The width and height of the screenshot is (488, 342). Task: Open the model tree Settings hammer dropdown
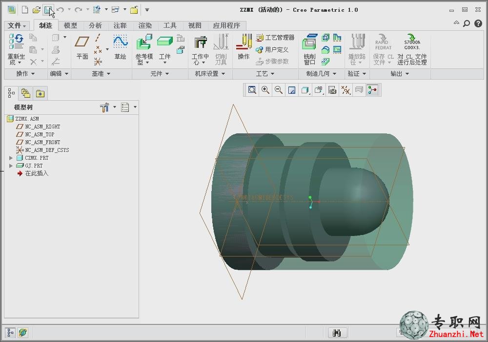tap(108, 107)
